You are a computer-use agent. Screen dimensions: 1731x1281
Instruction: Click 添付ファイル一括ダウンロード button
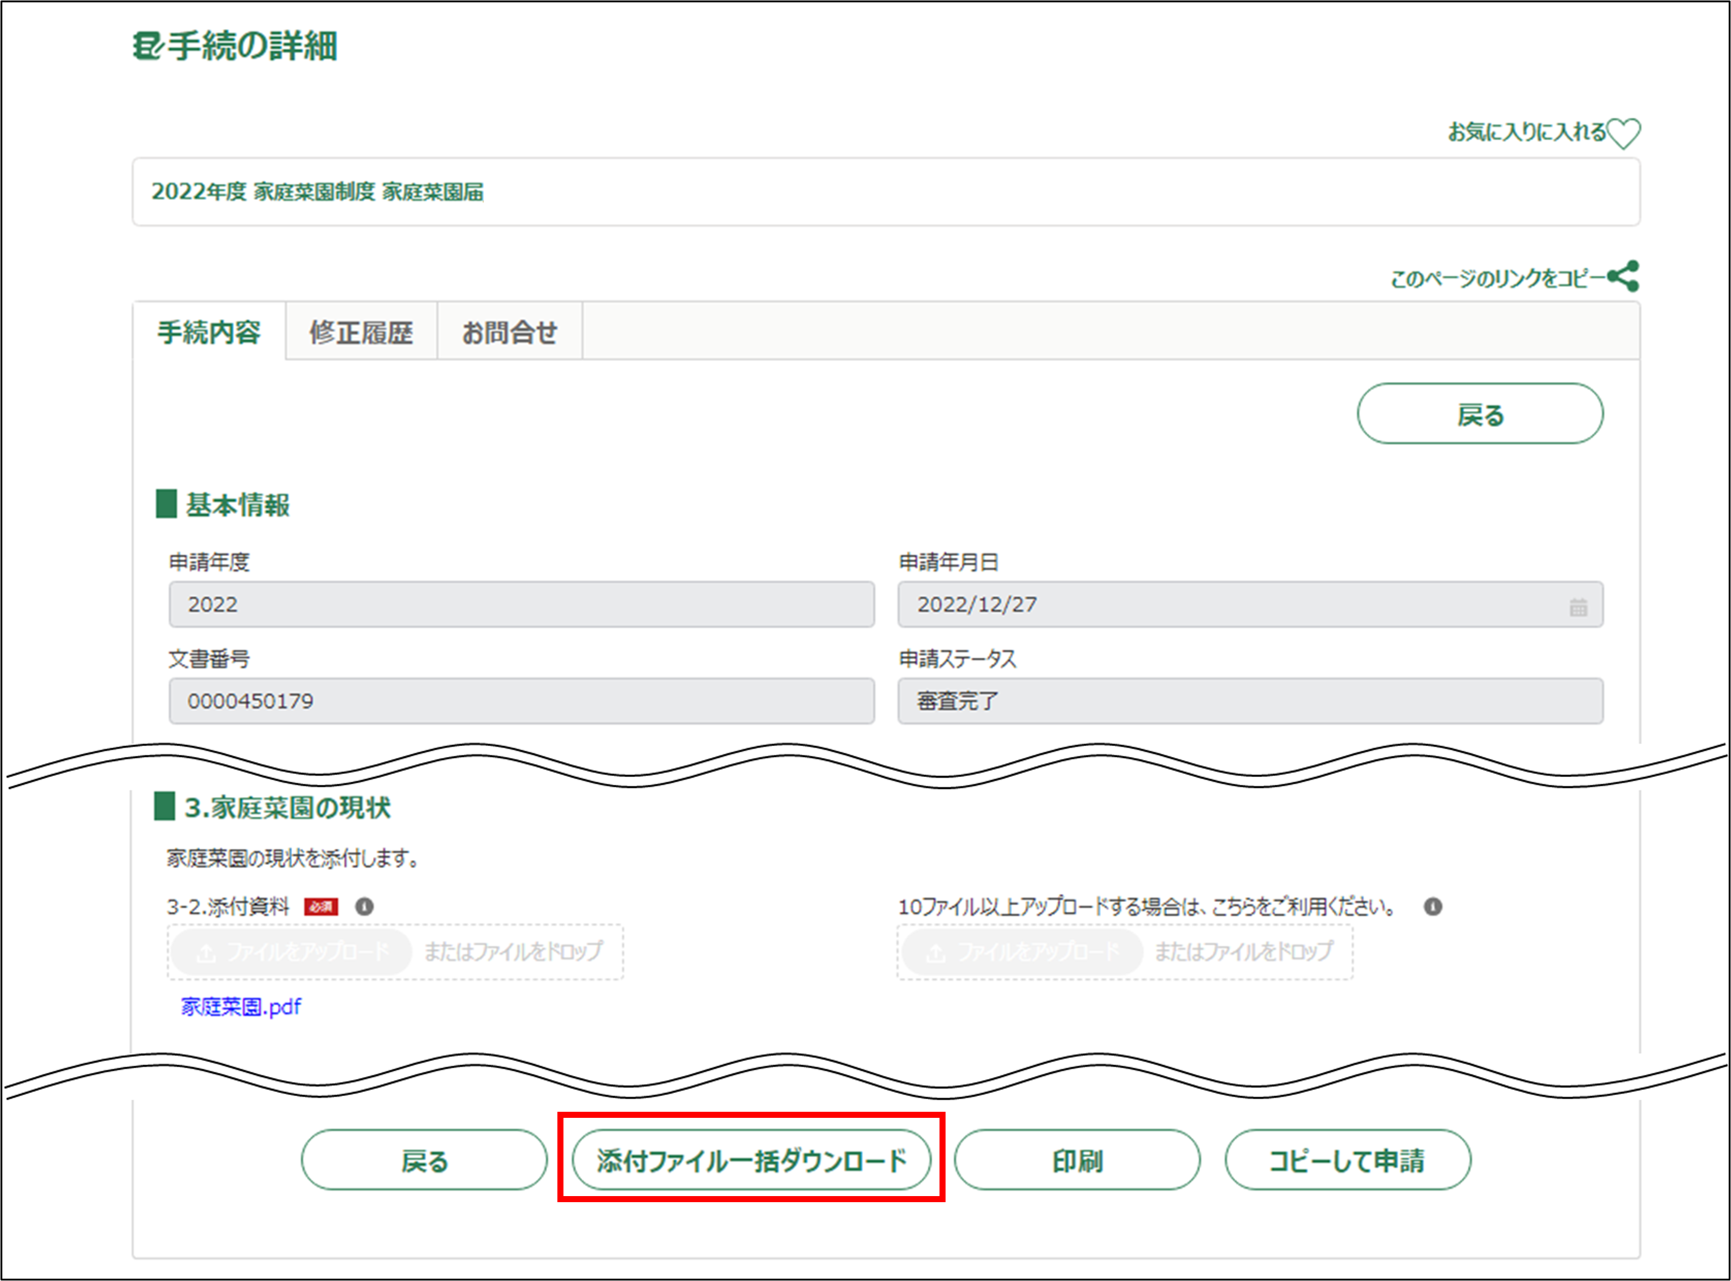[x=751, y=1160]
